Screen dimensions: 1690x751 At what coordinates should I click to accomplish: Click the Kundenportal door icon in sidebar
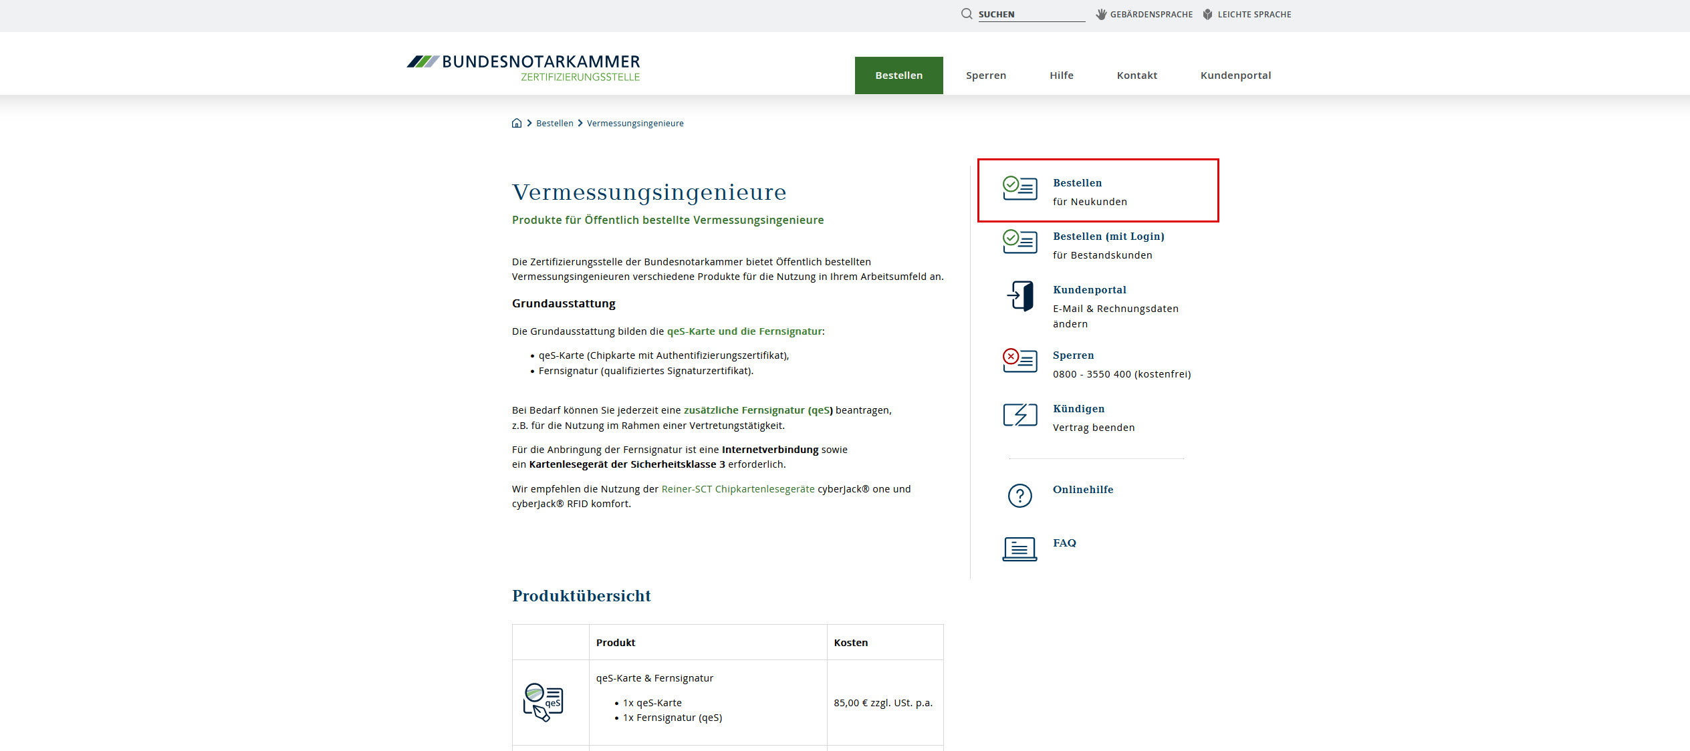tap(1020, 296)
